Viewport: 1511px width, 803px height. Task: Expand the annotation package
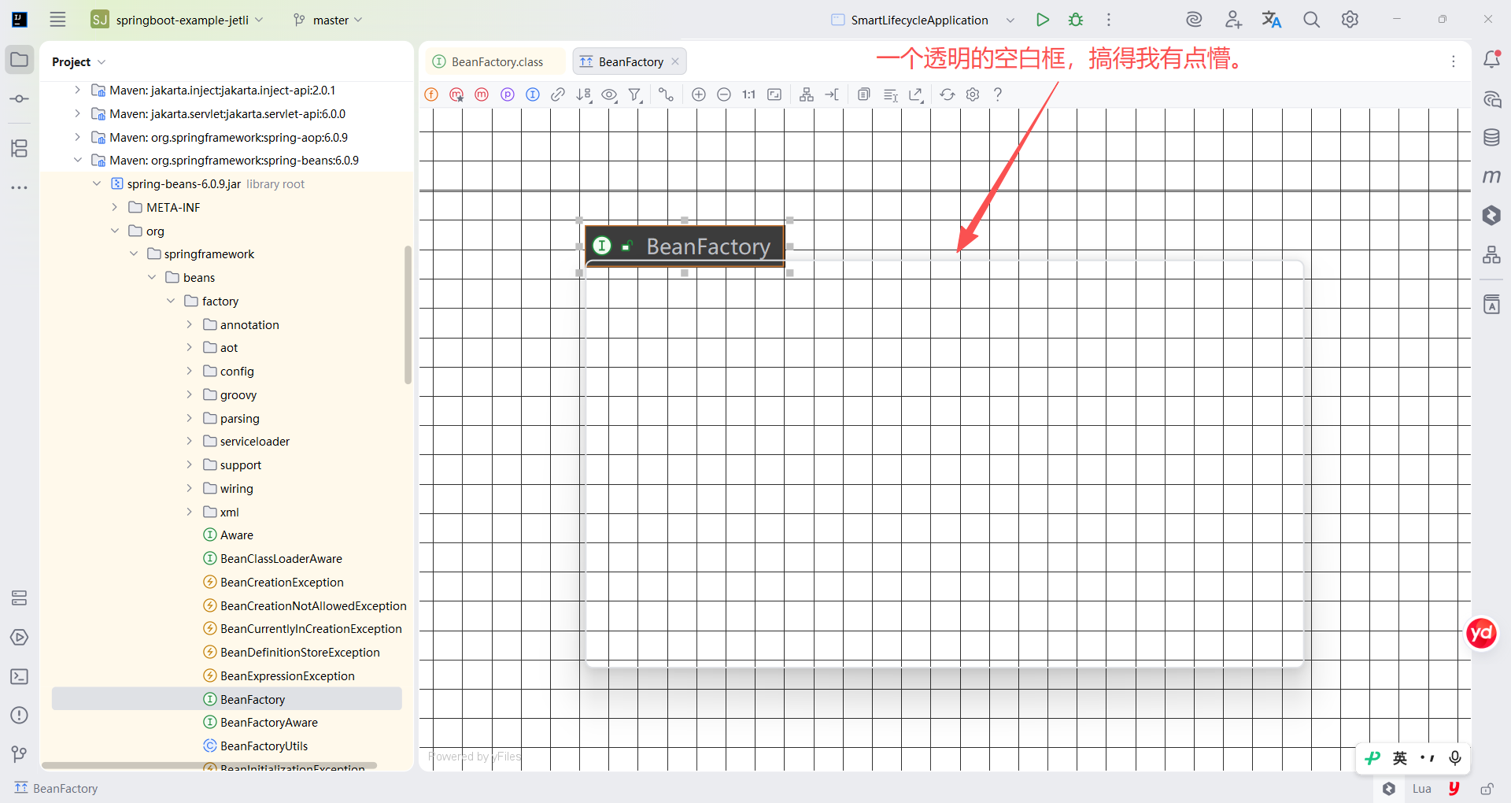pyautogui.click(x=189, y=324)
